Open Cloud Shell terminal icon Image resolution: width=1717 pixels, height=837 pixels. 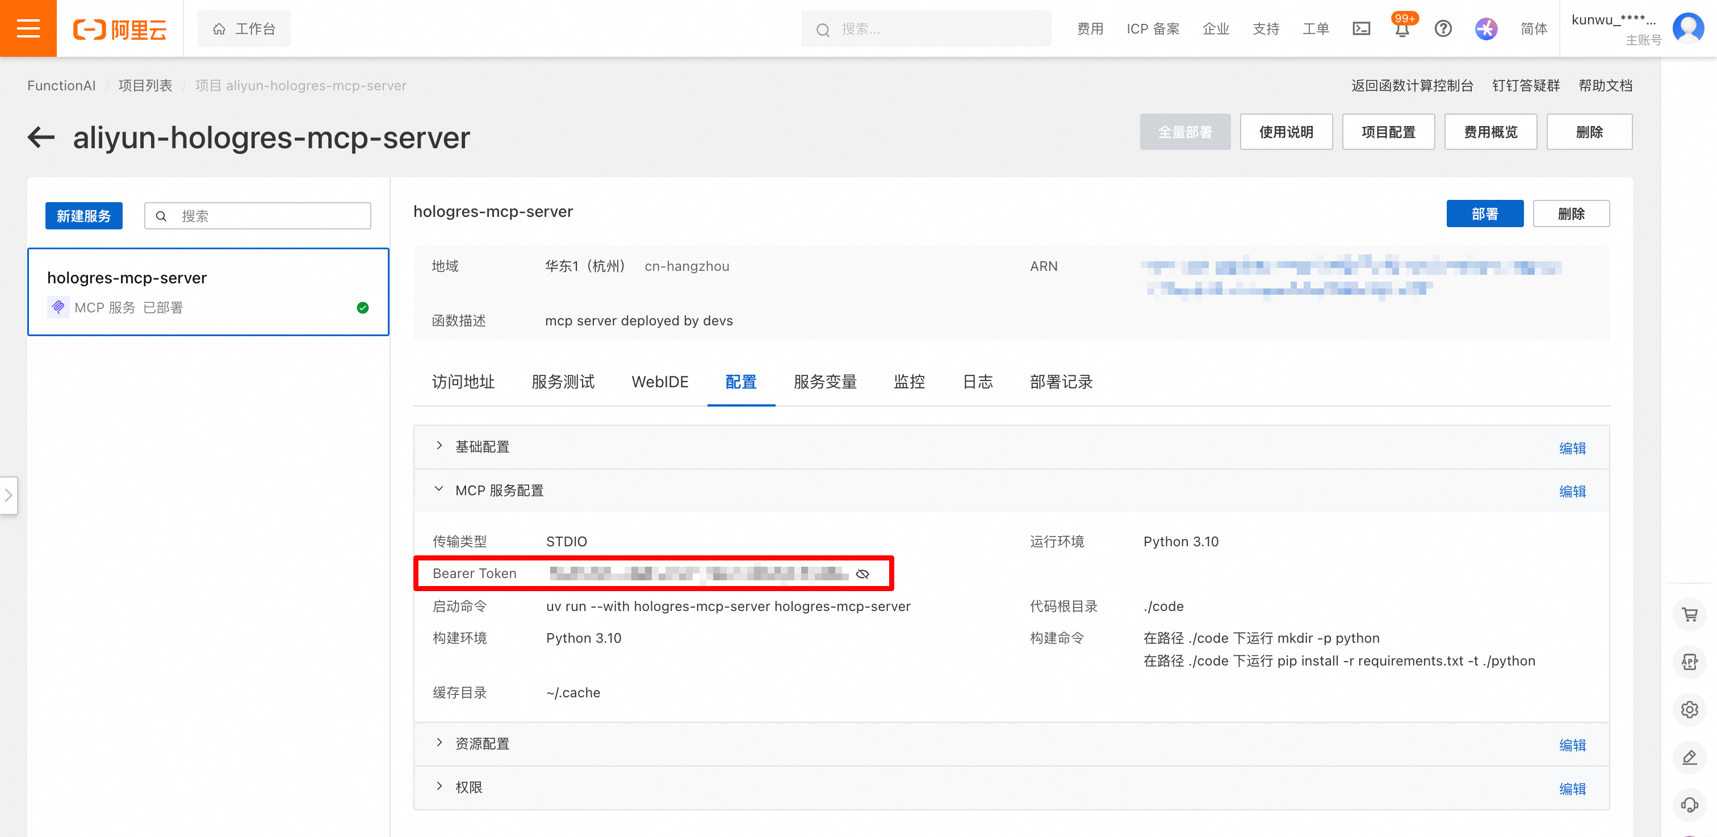1360,28
